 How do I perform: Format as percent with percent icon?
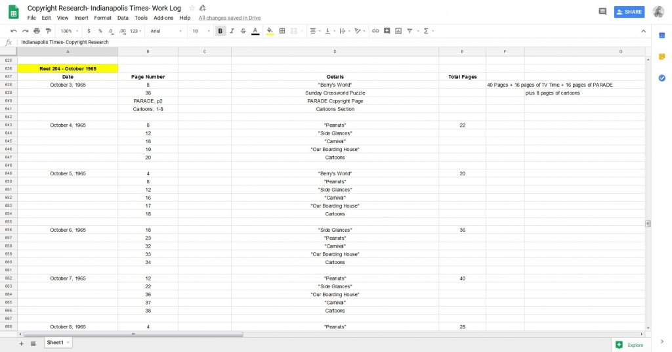click(100, 31)
